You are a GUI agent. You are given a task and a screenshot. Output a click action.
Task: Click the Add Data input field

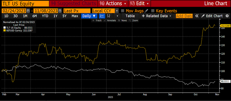(x=184, y=16)
